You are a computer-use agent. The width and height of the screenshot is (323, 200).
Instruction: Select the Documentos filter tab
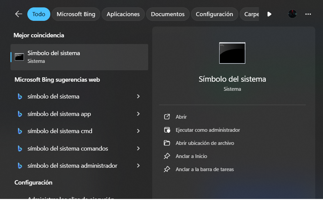(167, 14)
